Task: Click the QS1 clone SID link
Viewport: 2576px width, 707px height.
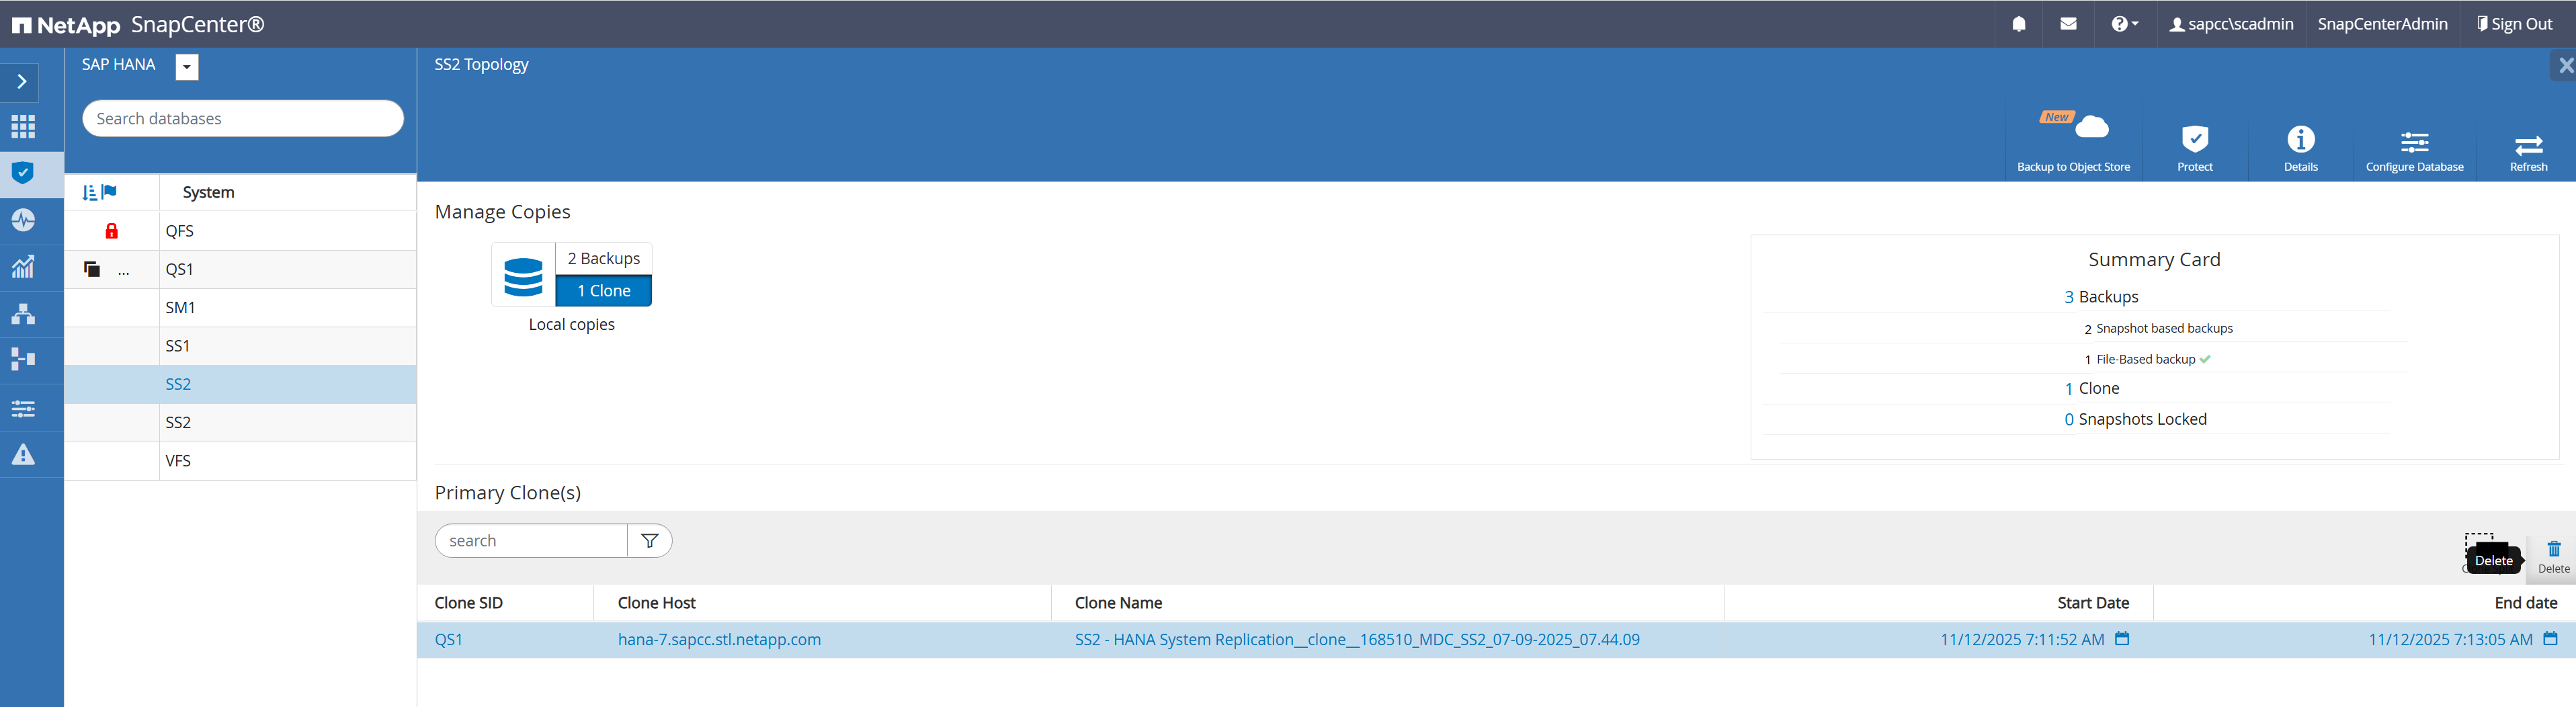Action: [x=449, y=640]
